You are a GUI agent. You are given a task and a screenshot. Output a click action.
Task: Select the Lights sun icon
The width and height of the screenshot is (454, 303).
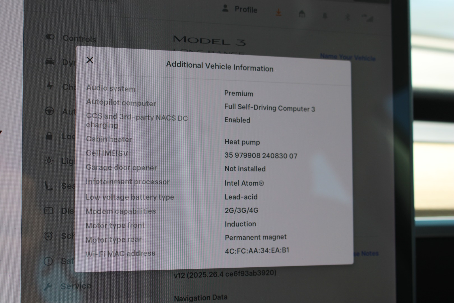coord(49,160)
